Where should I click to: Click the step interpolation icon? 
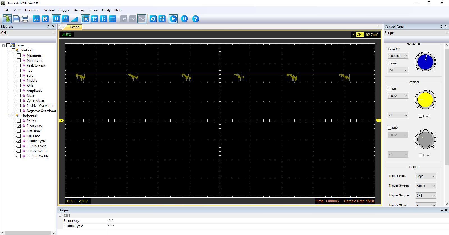[124, 19]
